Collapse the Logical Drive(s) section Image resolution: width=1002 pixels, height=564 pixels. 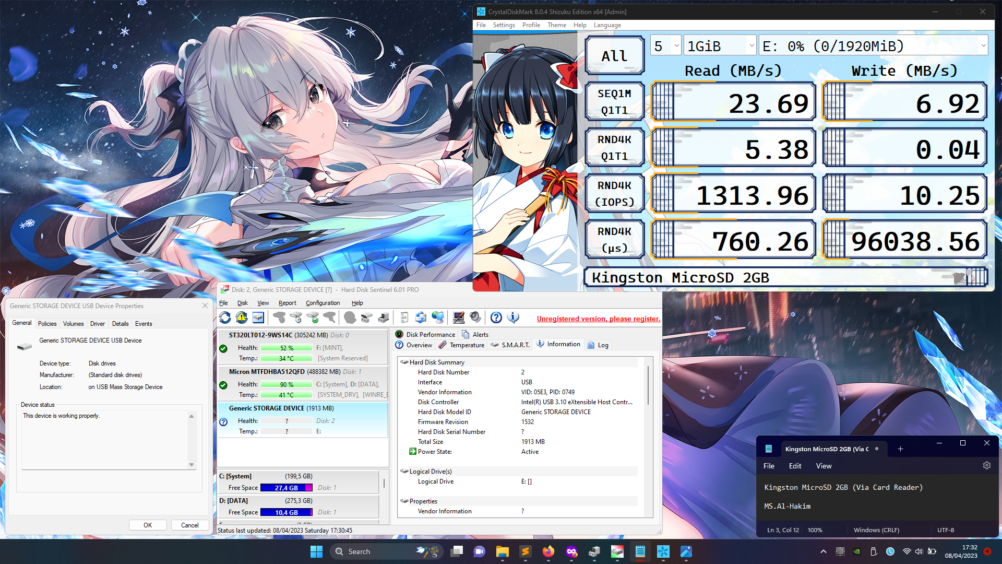tap(404, 471)
